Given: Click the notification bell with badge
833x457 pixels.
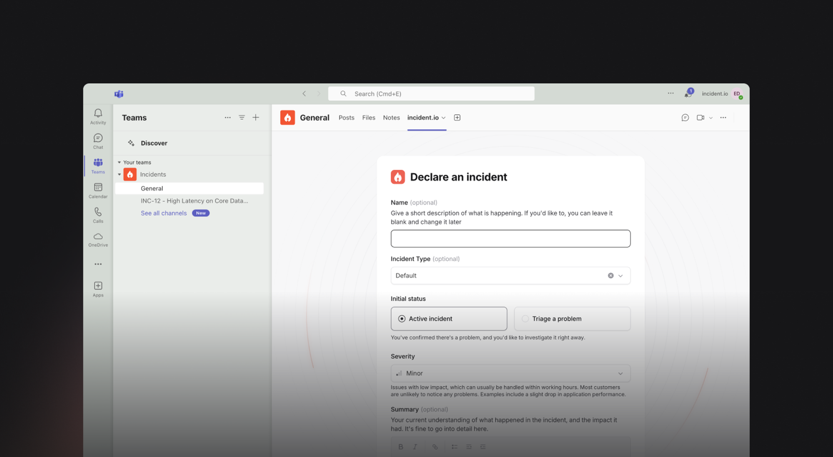Looking at the screenshot, I should click(x=688, y=94).
